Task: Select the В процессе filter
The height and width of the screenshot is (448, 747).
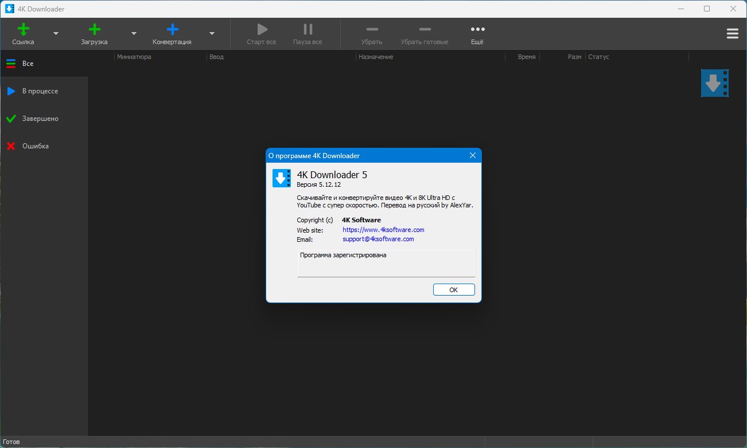Action: point(44,91)
